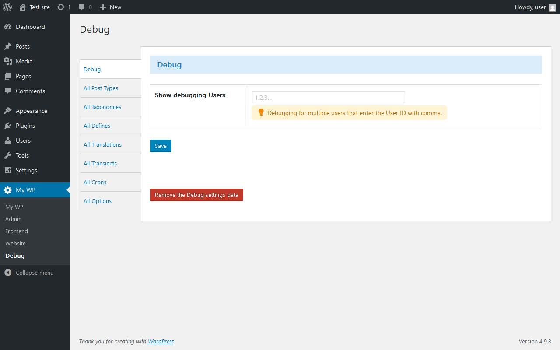The image size is (560, 350).
Task: Open the All Defines tab
Action: [x=111, y=126]
